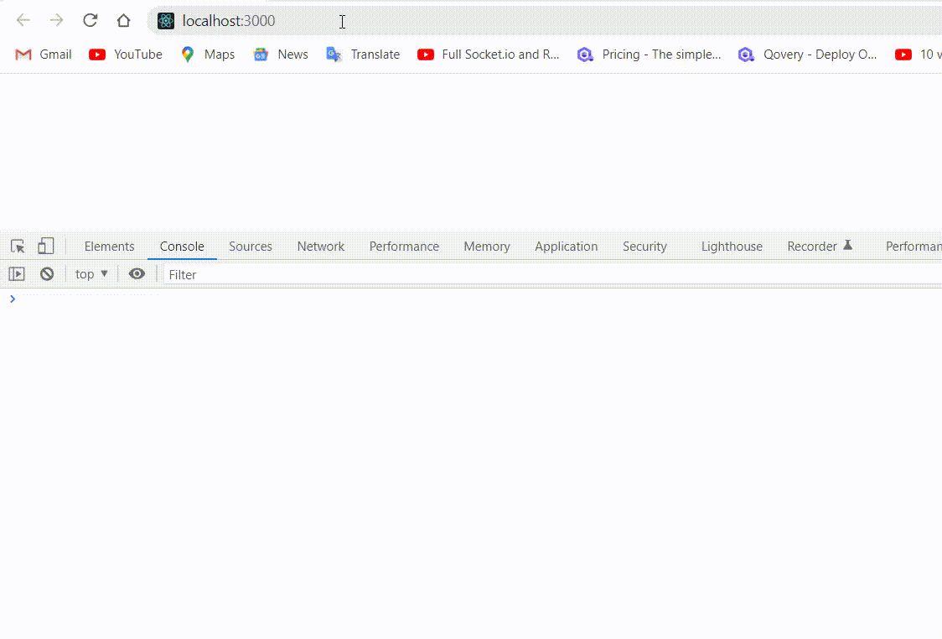Click the React DevTools icon in address bar

point(166,20)
